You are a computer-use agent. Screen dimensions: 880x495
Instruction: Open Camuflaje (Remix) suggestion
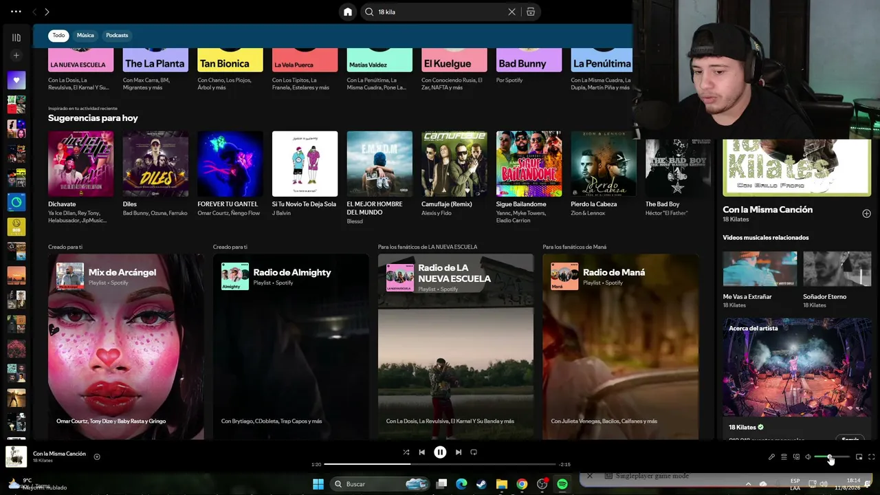pos(454,174)
